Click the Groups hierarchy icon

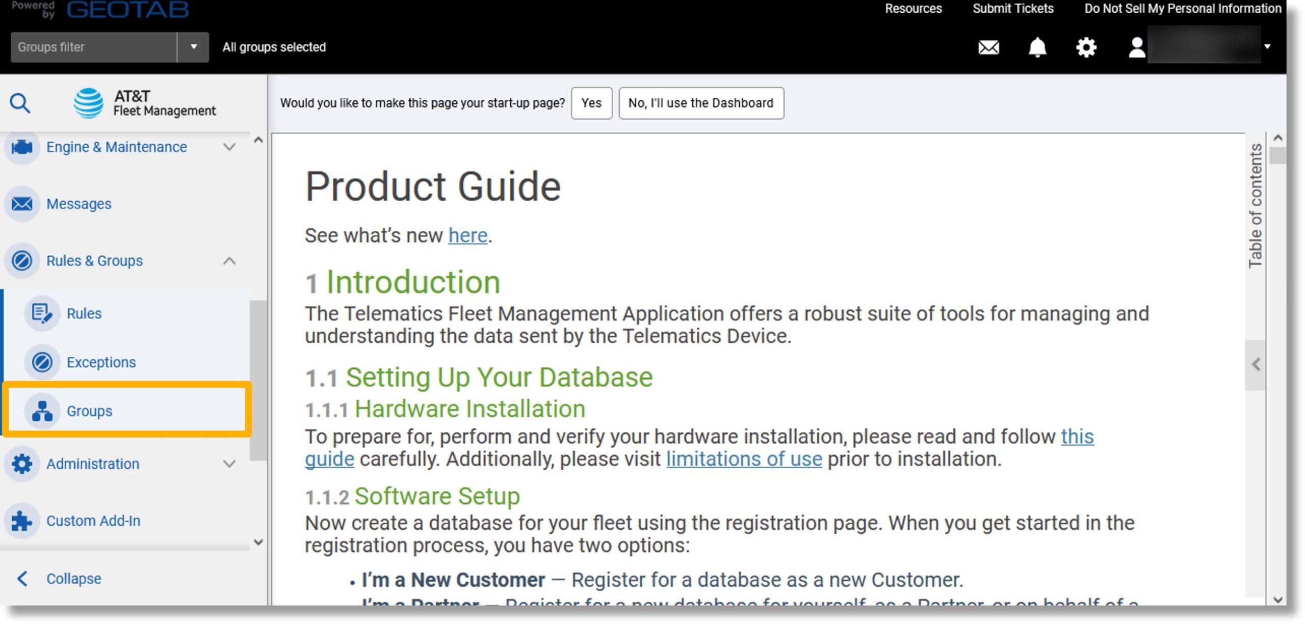tap(42, 411)
